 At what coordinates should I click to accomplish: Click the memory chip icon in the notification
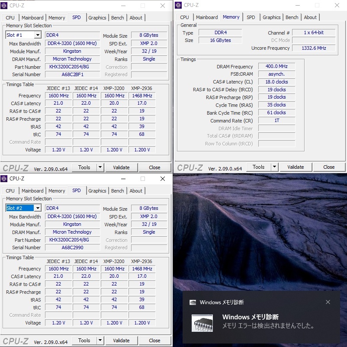click(x=202, y=323)
